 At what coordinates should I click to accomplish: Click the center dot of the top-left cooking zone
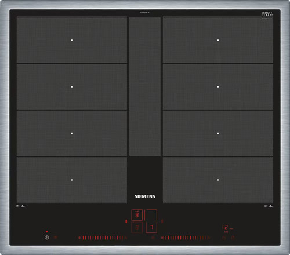tap(72, 40)
